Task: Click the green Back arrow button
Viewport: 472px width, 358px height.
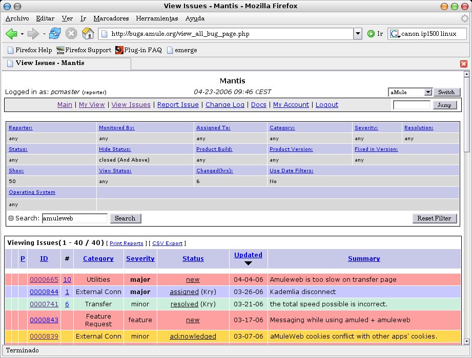Action: [x=11, y=34]
